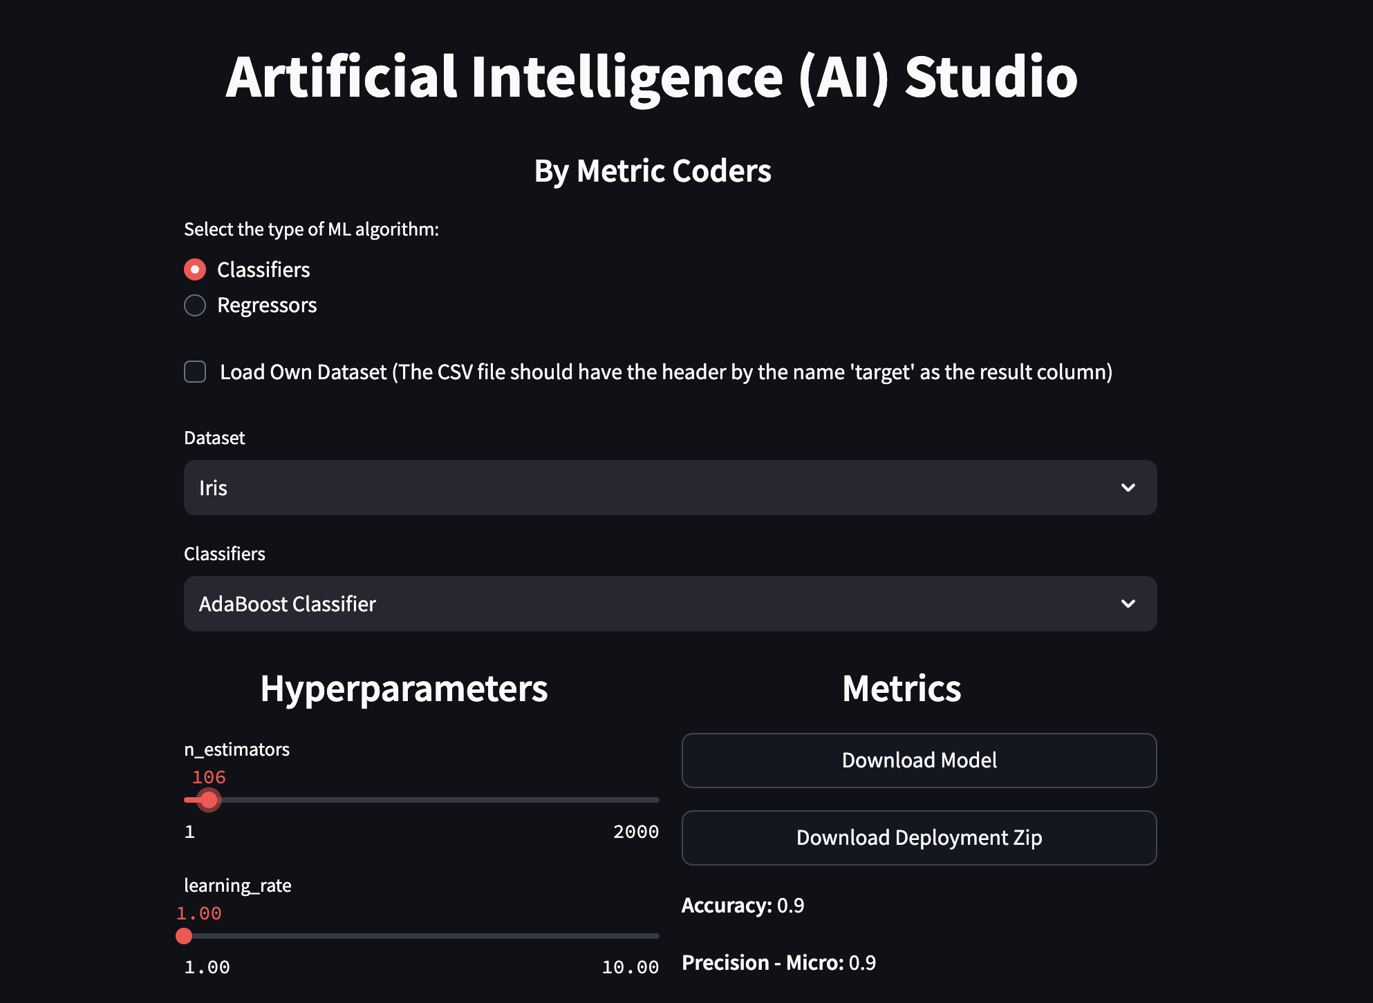Image resolution: width=1373 pixels, height=1003 pixels.
Task: Click the chevron icon on Classifiers selector
Action: 1128,604
